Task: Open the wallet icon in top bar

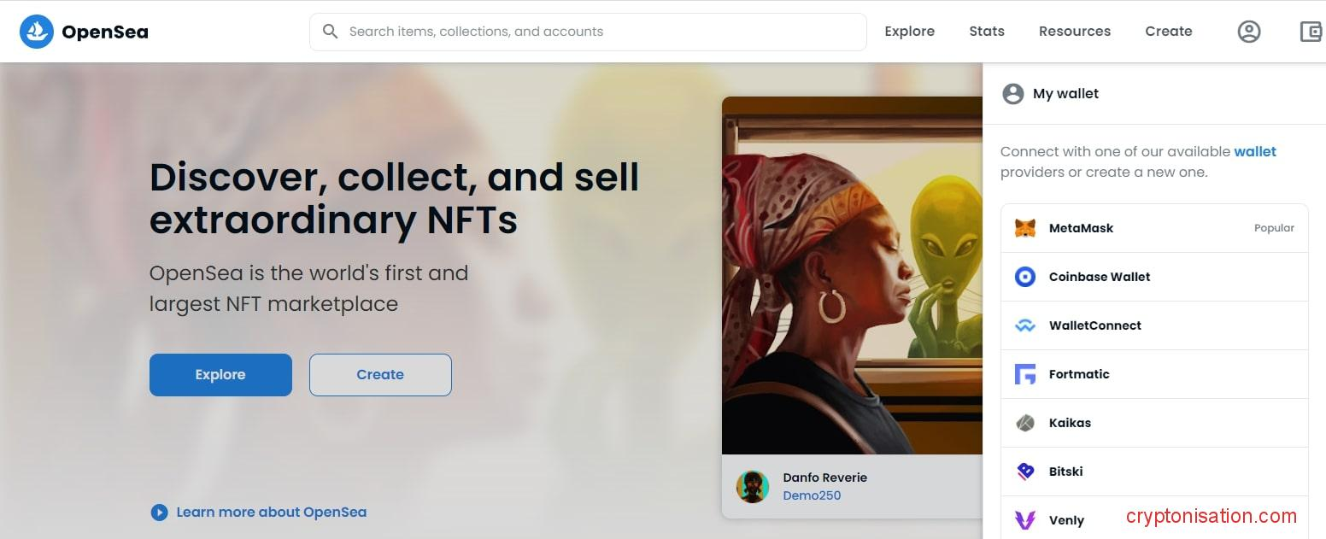Action: tap(1311, 32)
